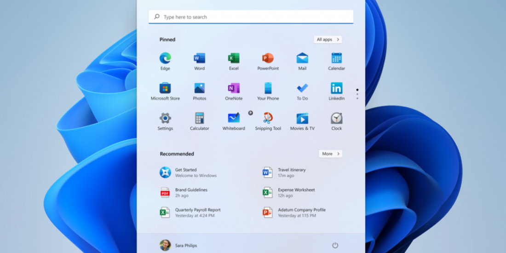Open the Travel itinerary Word document
This screenshot has width=506, height=253.
coord(284,172)
